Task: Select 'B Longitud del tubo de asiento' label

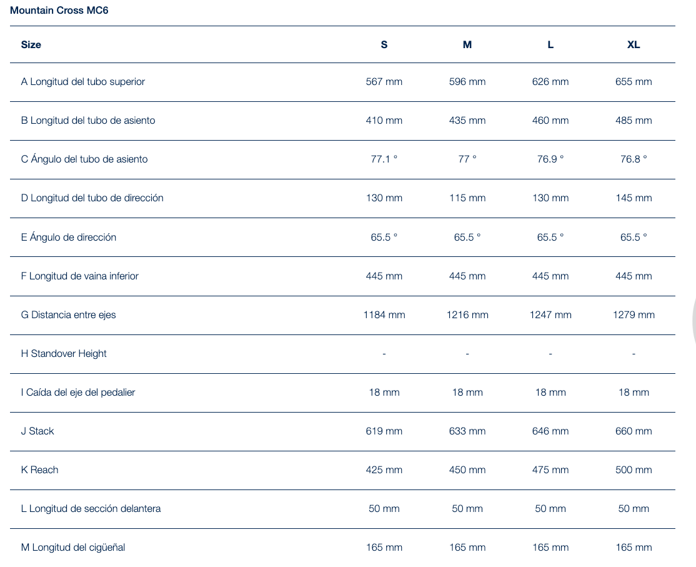Action: click(x=88, y=121)
